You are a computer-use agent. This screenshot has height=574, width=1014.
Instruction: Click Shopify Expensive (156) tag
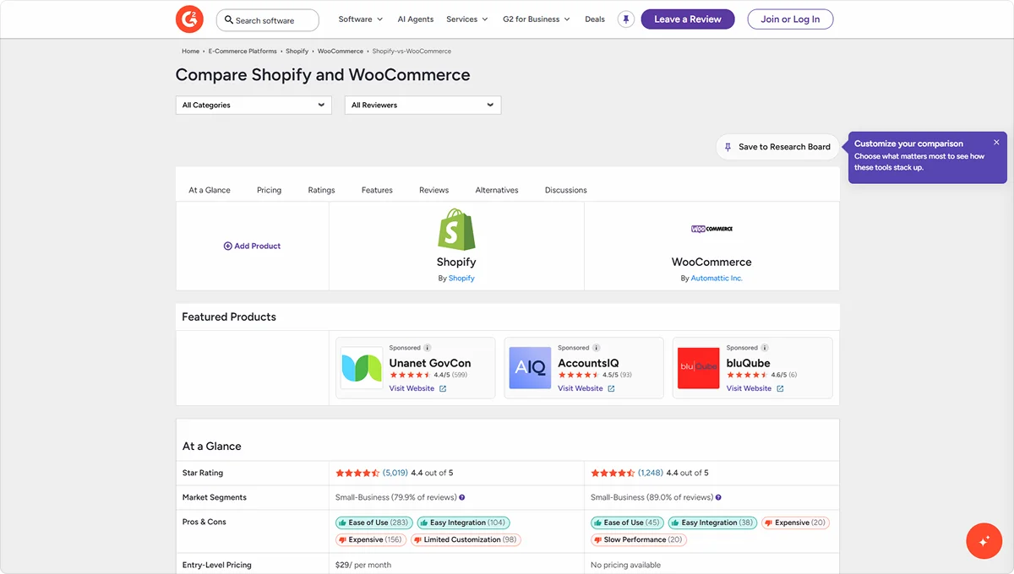tap(371, 540)
